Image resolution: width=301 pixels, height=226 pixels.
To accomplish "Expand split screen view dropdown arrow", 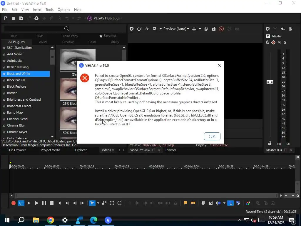I will [160, 29].
